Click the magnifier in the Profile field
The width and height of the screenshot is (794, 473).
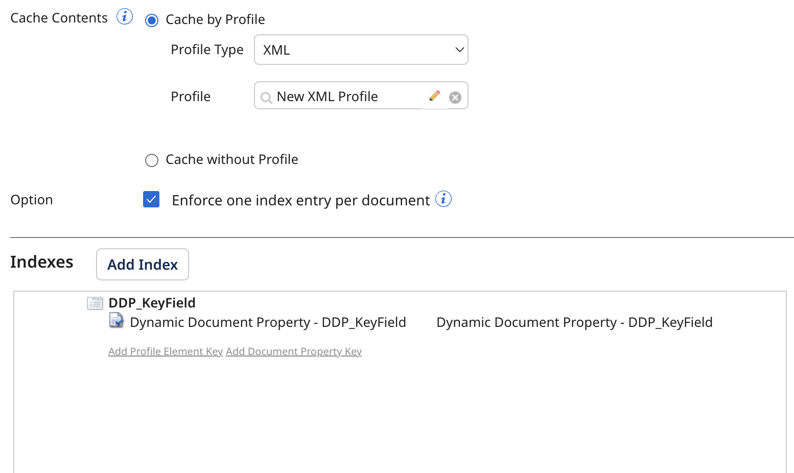[x=266, y=97]
